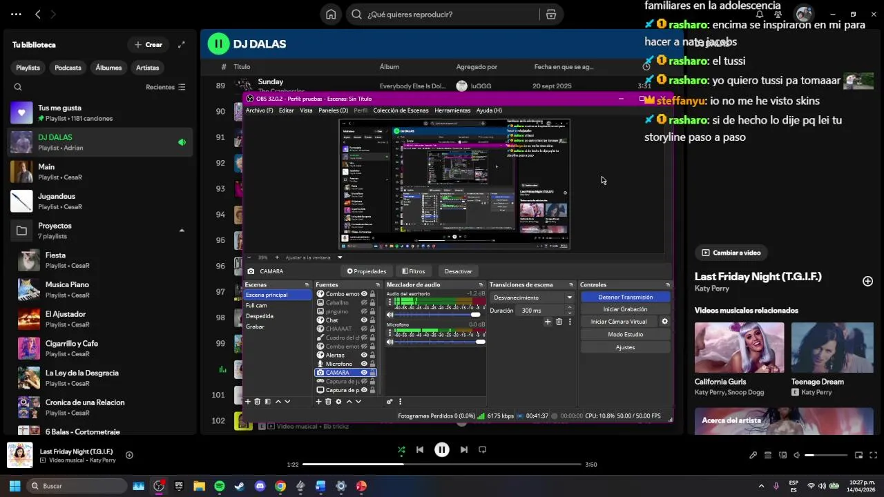884x497 pixels.
Task: Open OBS Paneles menu
Action: (x=333, y=110)
